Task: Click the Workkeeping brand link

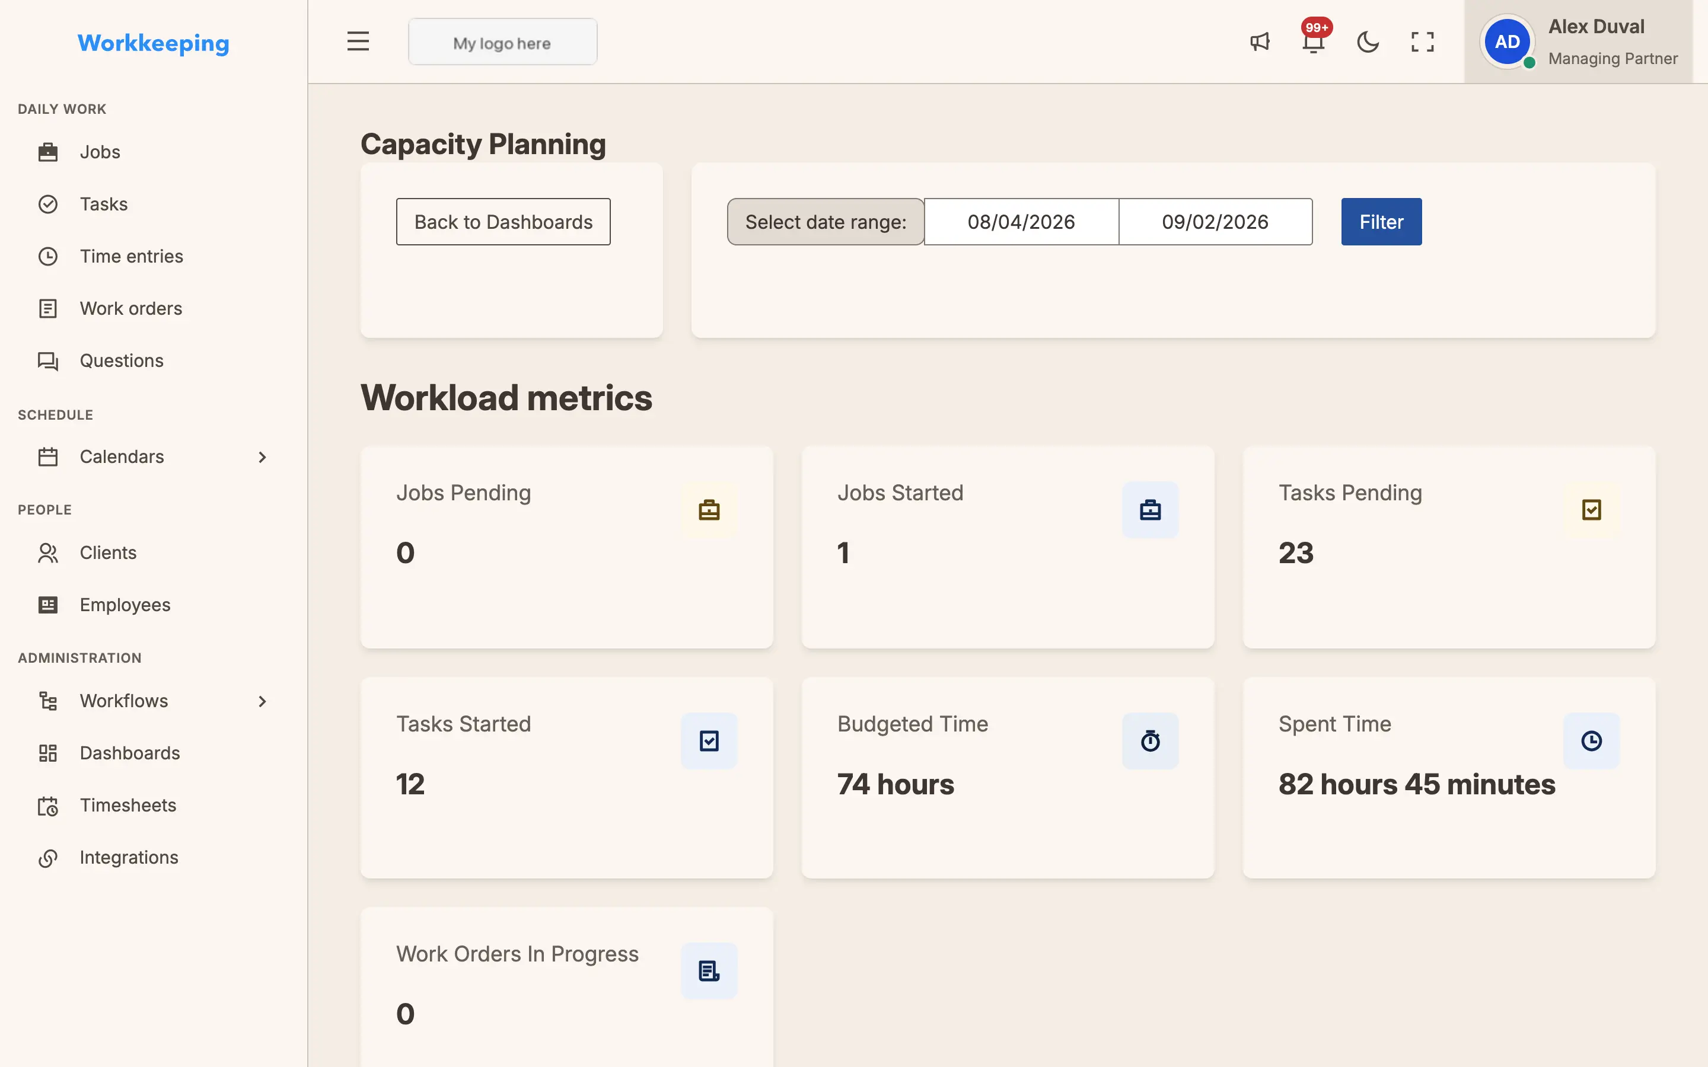Action: coord(153,43)
